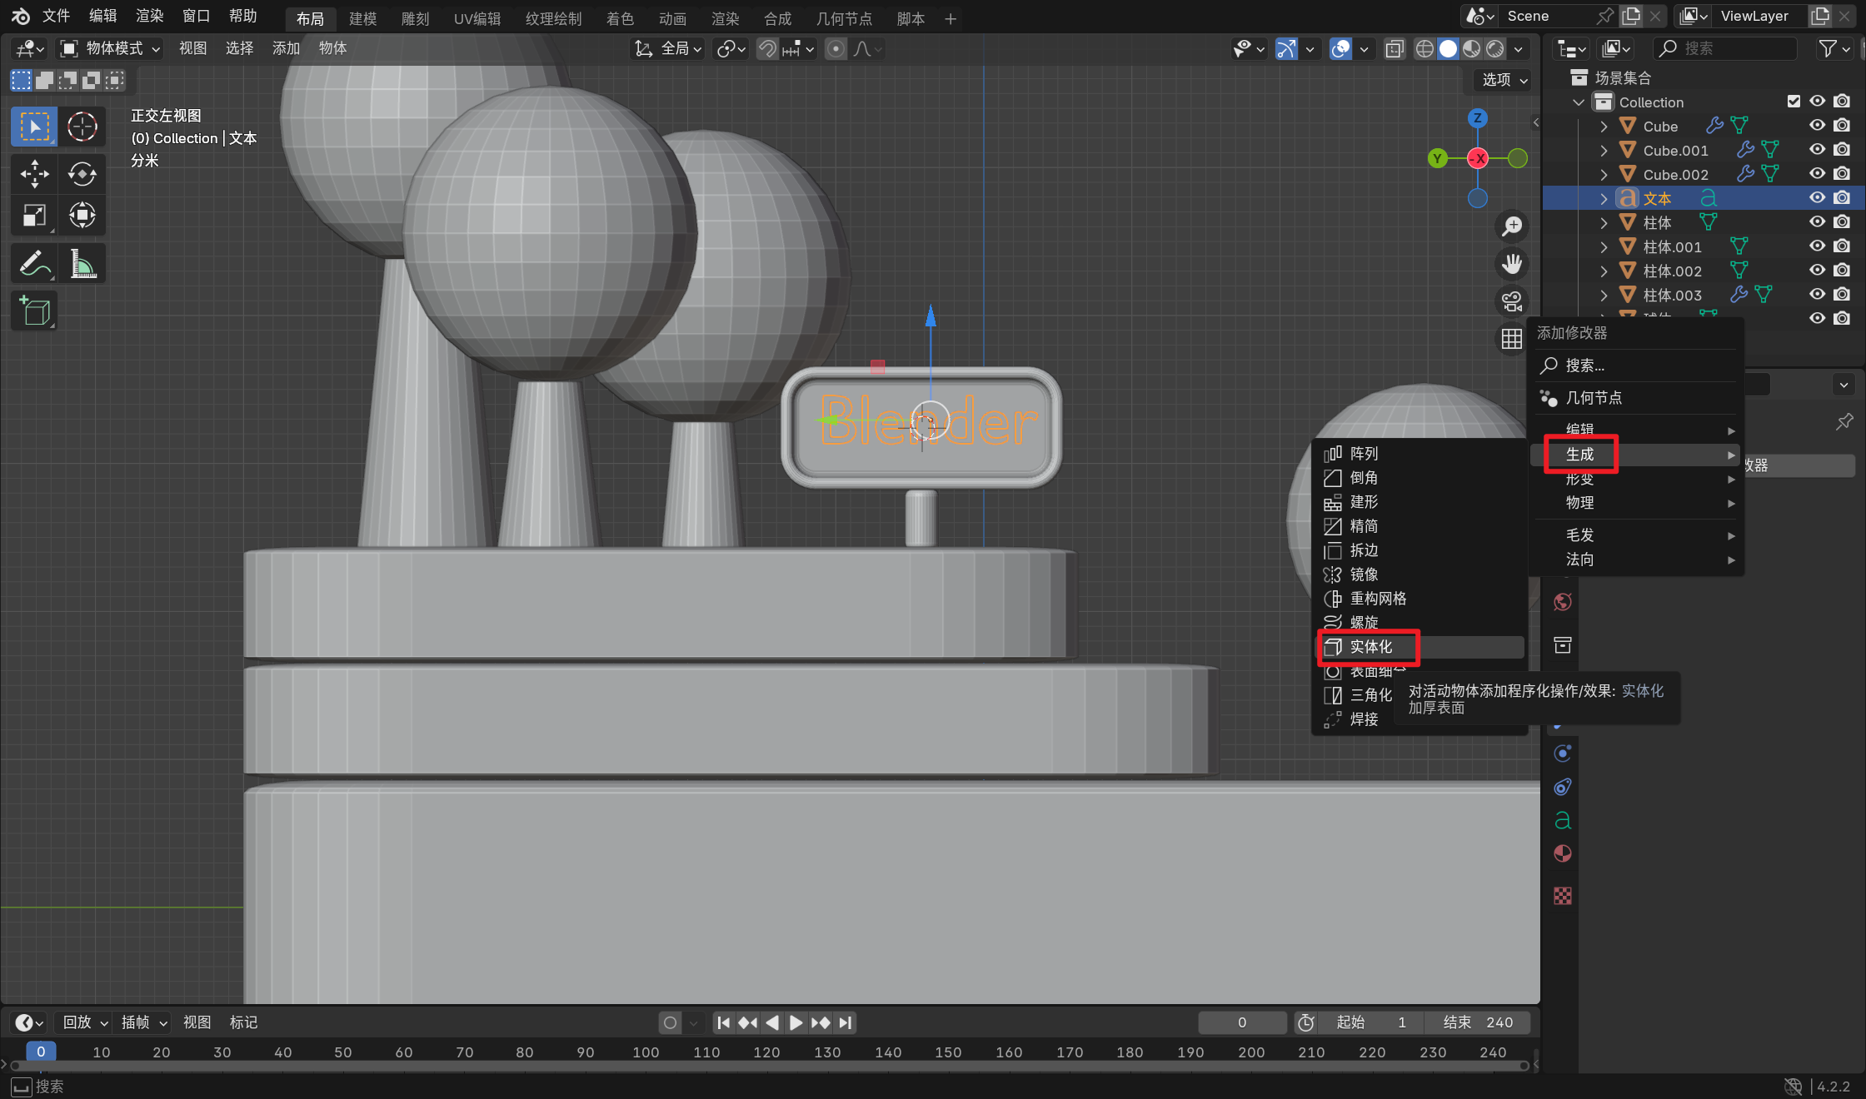Image resolution: width=1866 pixels, height=1099 pixels.
Task: Hide Cube.001 in viewport via eye
Action: click(1817, 150)
